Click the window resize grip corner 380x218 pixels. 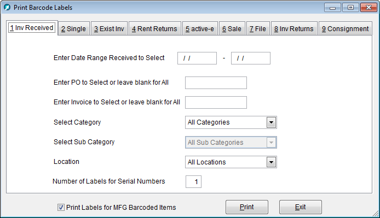(376, 214)
